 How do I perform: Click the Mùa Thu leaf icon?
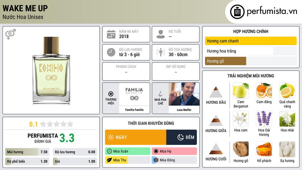coord(109,160)
